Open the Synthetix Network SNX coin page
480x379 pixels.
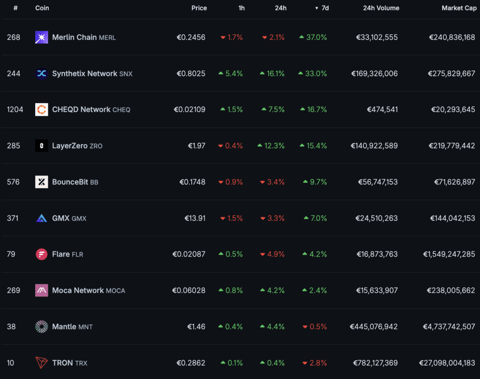92,74
